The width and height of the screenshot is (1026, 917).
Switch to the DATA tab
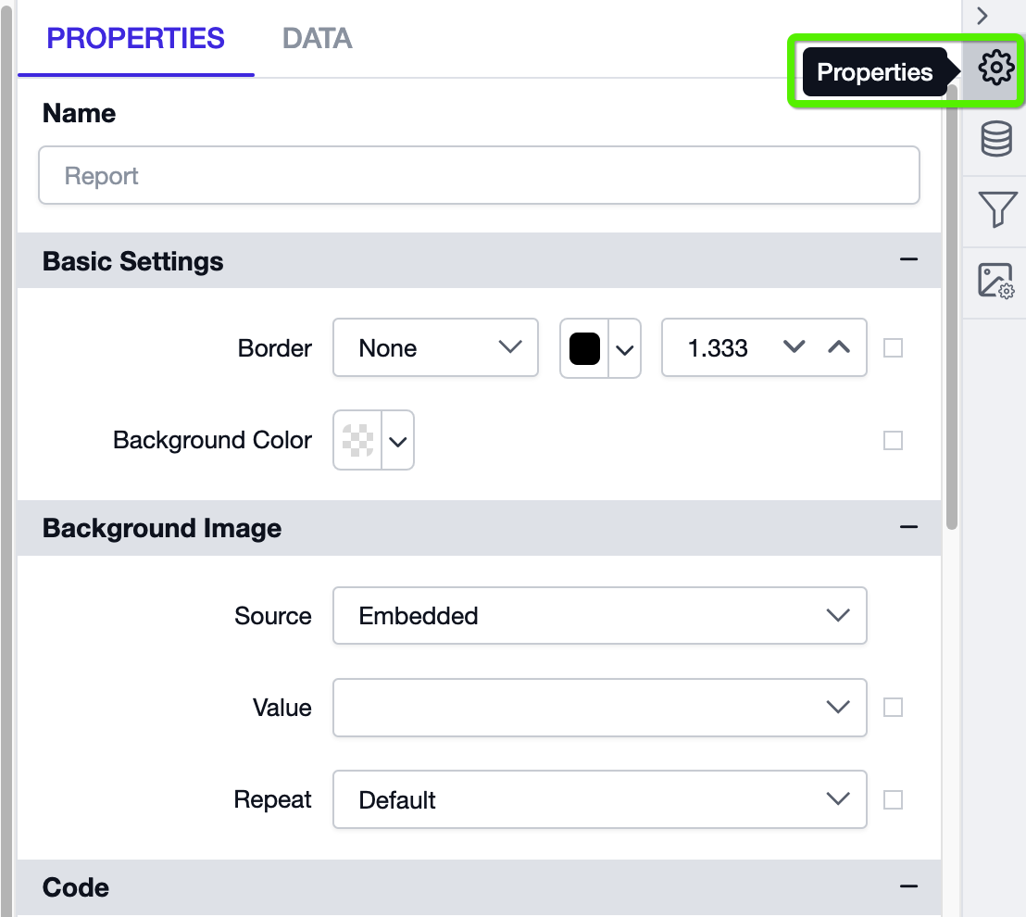click(318, 39)
